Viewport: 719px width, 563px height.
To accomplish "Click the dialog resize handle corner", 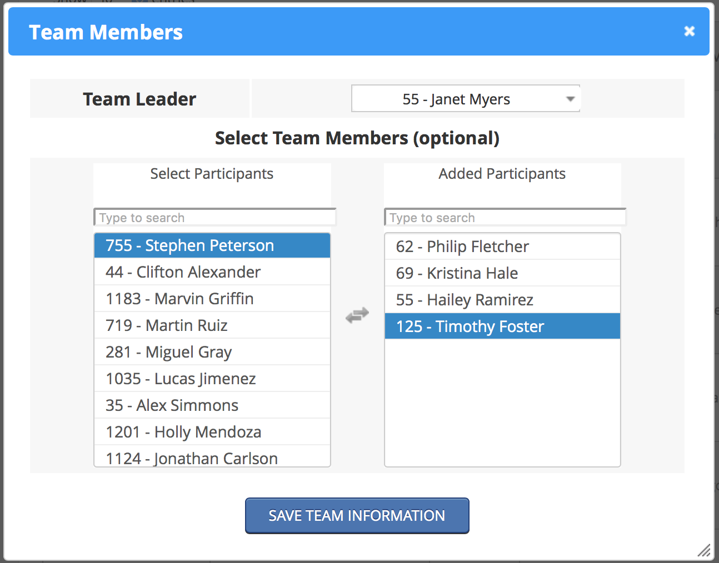I will tap(704, 550).
